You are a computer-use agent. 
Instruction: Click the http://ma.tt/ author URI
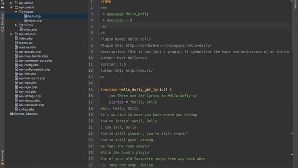(139, 70)
